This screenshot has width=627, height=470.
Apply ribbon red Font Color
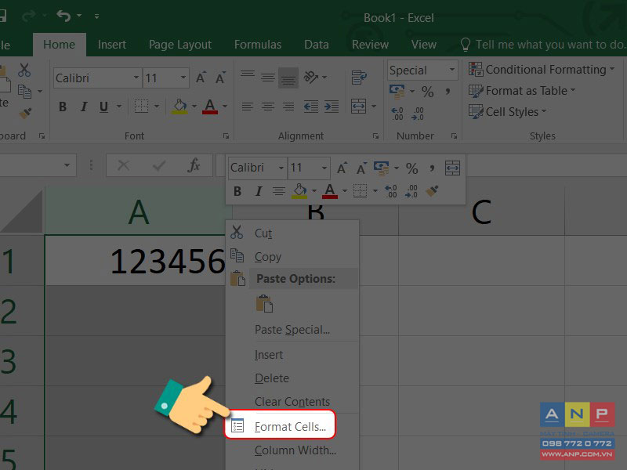tap(210, 107)
